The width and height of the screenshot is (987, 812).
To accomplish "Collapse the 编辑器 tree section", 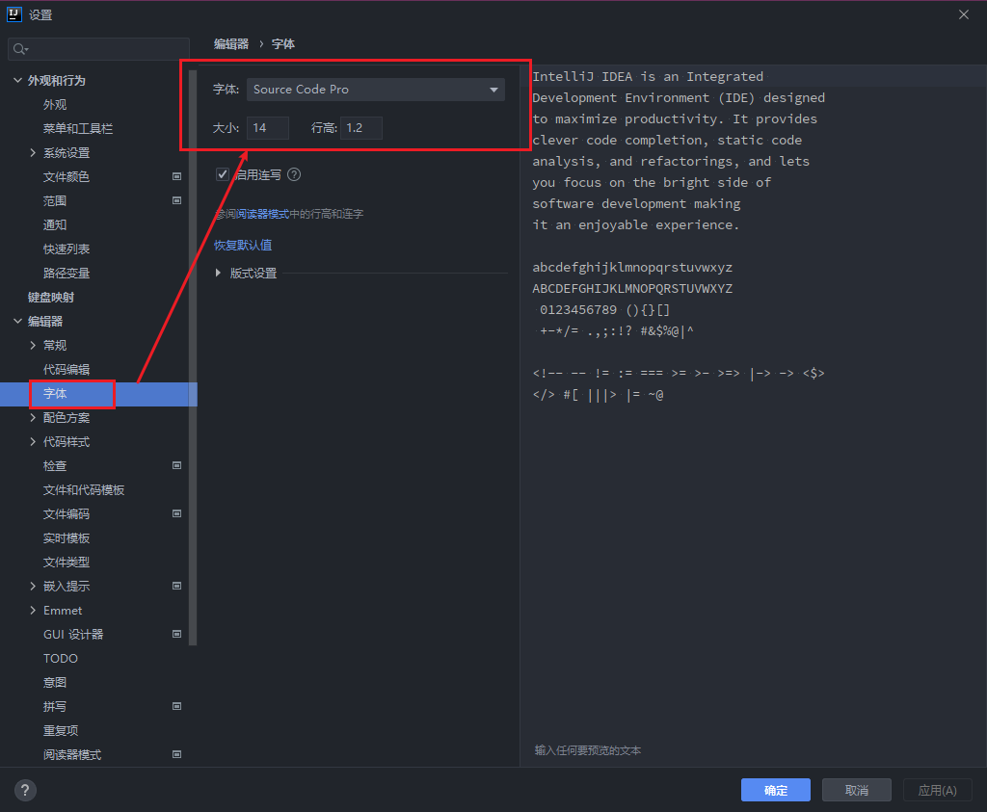I will pyautogui.click(x=17, y=322).
